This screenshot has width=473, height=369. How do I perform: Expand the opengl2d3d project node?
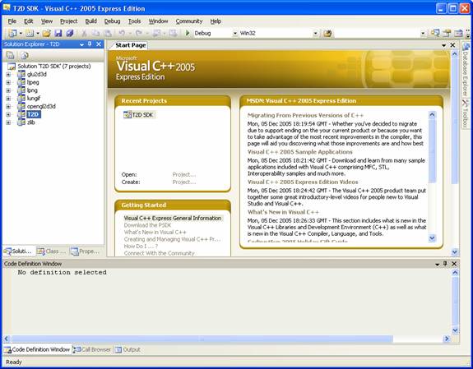point(8,106)
